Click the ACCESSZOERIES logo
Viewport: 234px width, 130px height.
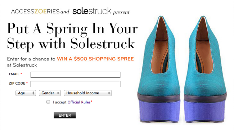35,12
